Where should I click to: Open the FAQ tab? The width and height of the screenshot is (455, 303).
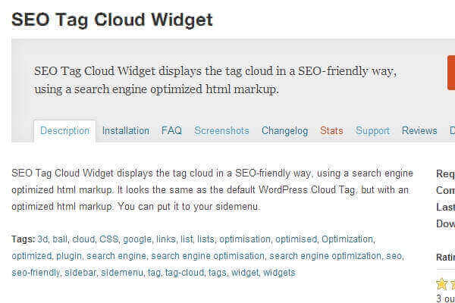tap(171, 130)
